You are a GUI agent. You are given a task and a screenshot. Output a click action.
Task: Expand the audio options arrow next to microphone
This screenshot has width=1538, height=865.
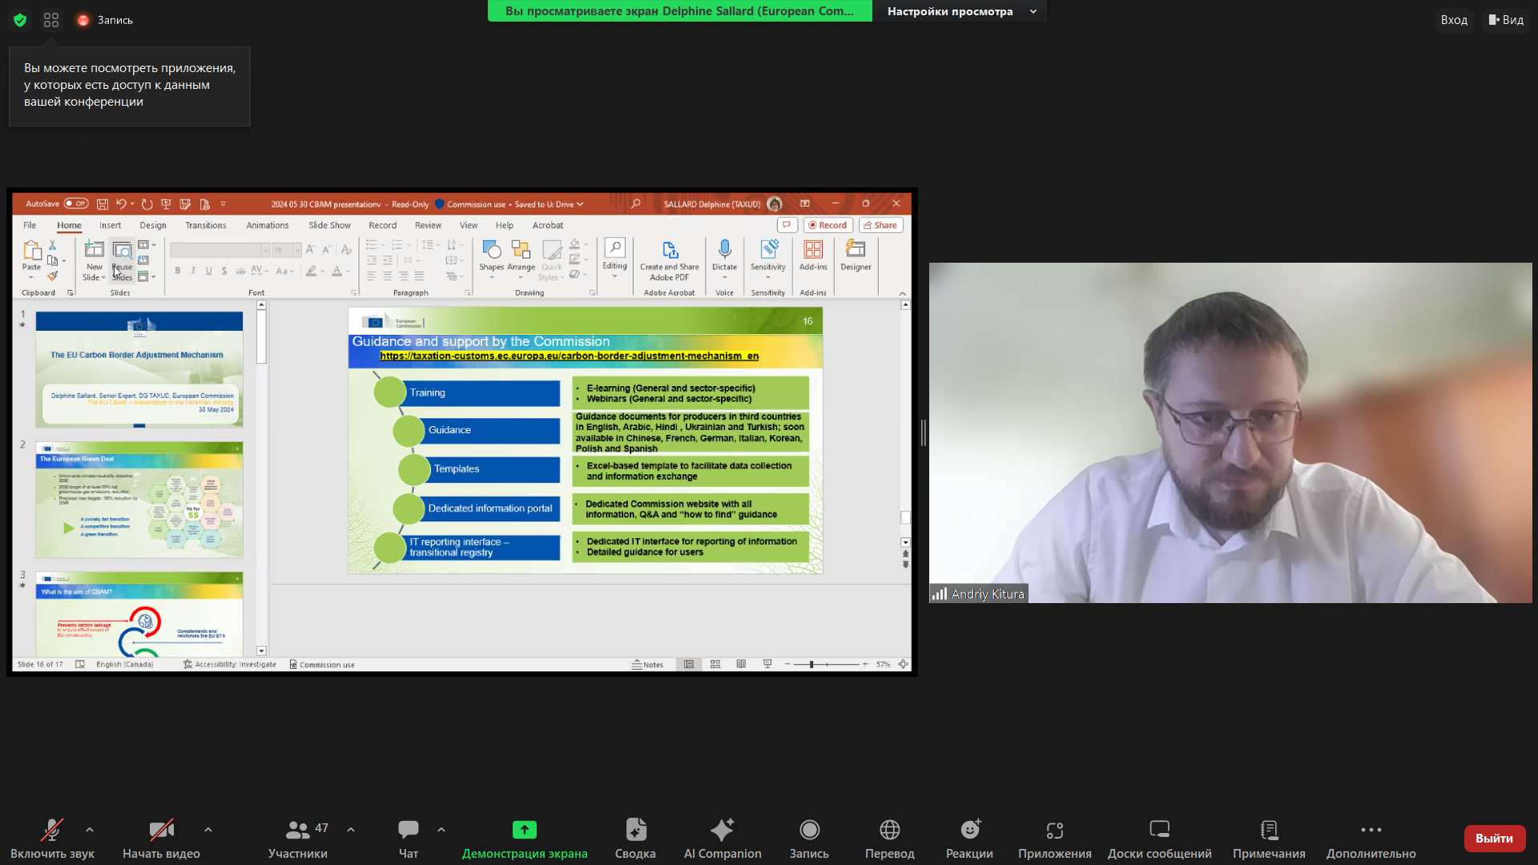(90, 830)
